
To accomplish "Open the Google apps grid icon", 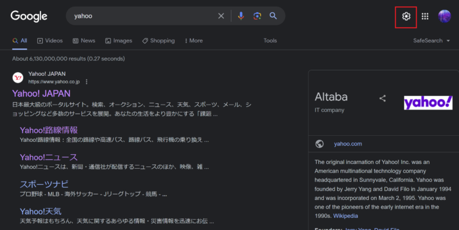I will point(425,17).
